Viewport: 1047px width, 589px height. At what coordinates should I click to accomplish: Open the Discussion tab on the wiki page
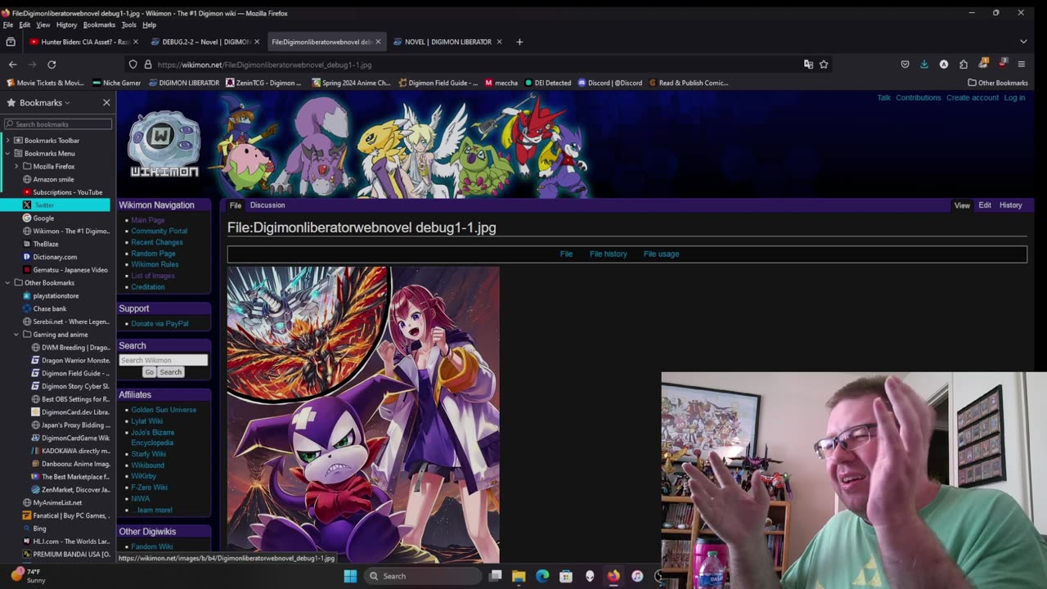click(267, 205)
